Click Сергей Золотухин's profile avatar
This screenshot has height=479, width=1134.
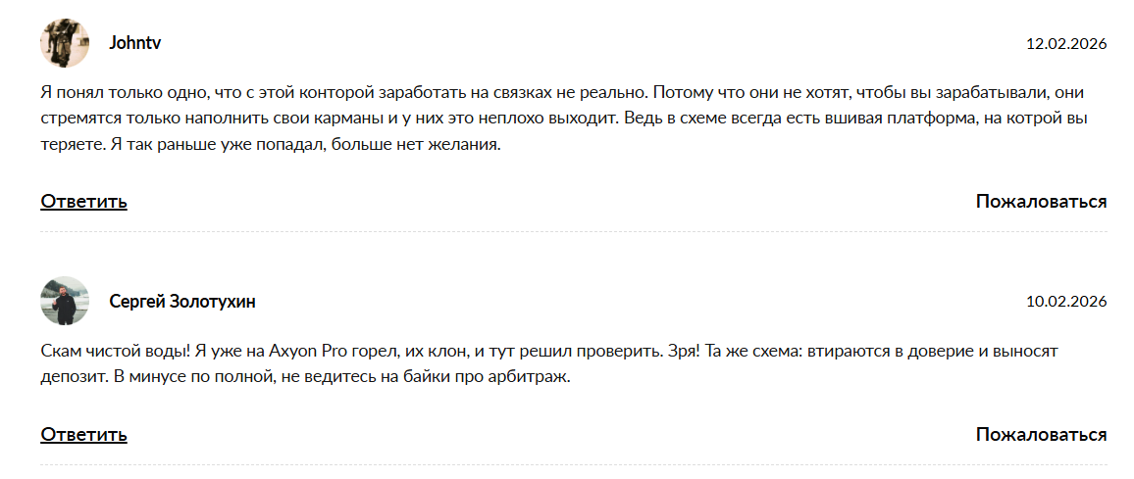pos(64,301)
